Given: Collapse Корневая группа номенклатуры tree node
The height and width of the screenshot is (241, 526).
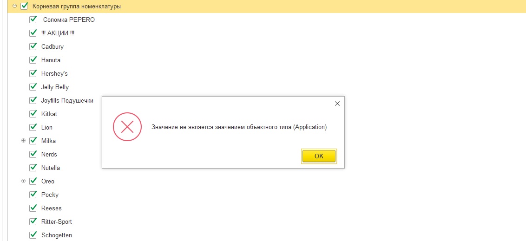Looking at the screenshot, I should [x=15, y=7].
